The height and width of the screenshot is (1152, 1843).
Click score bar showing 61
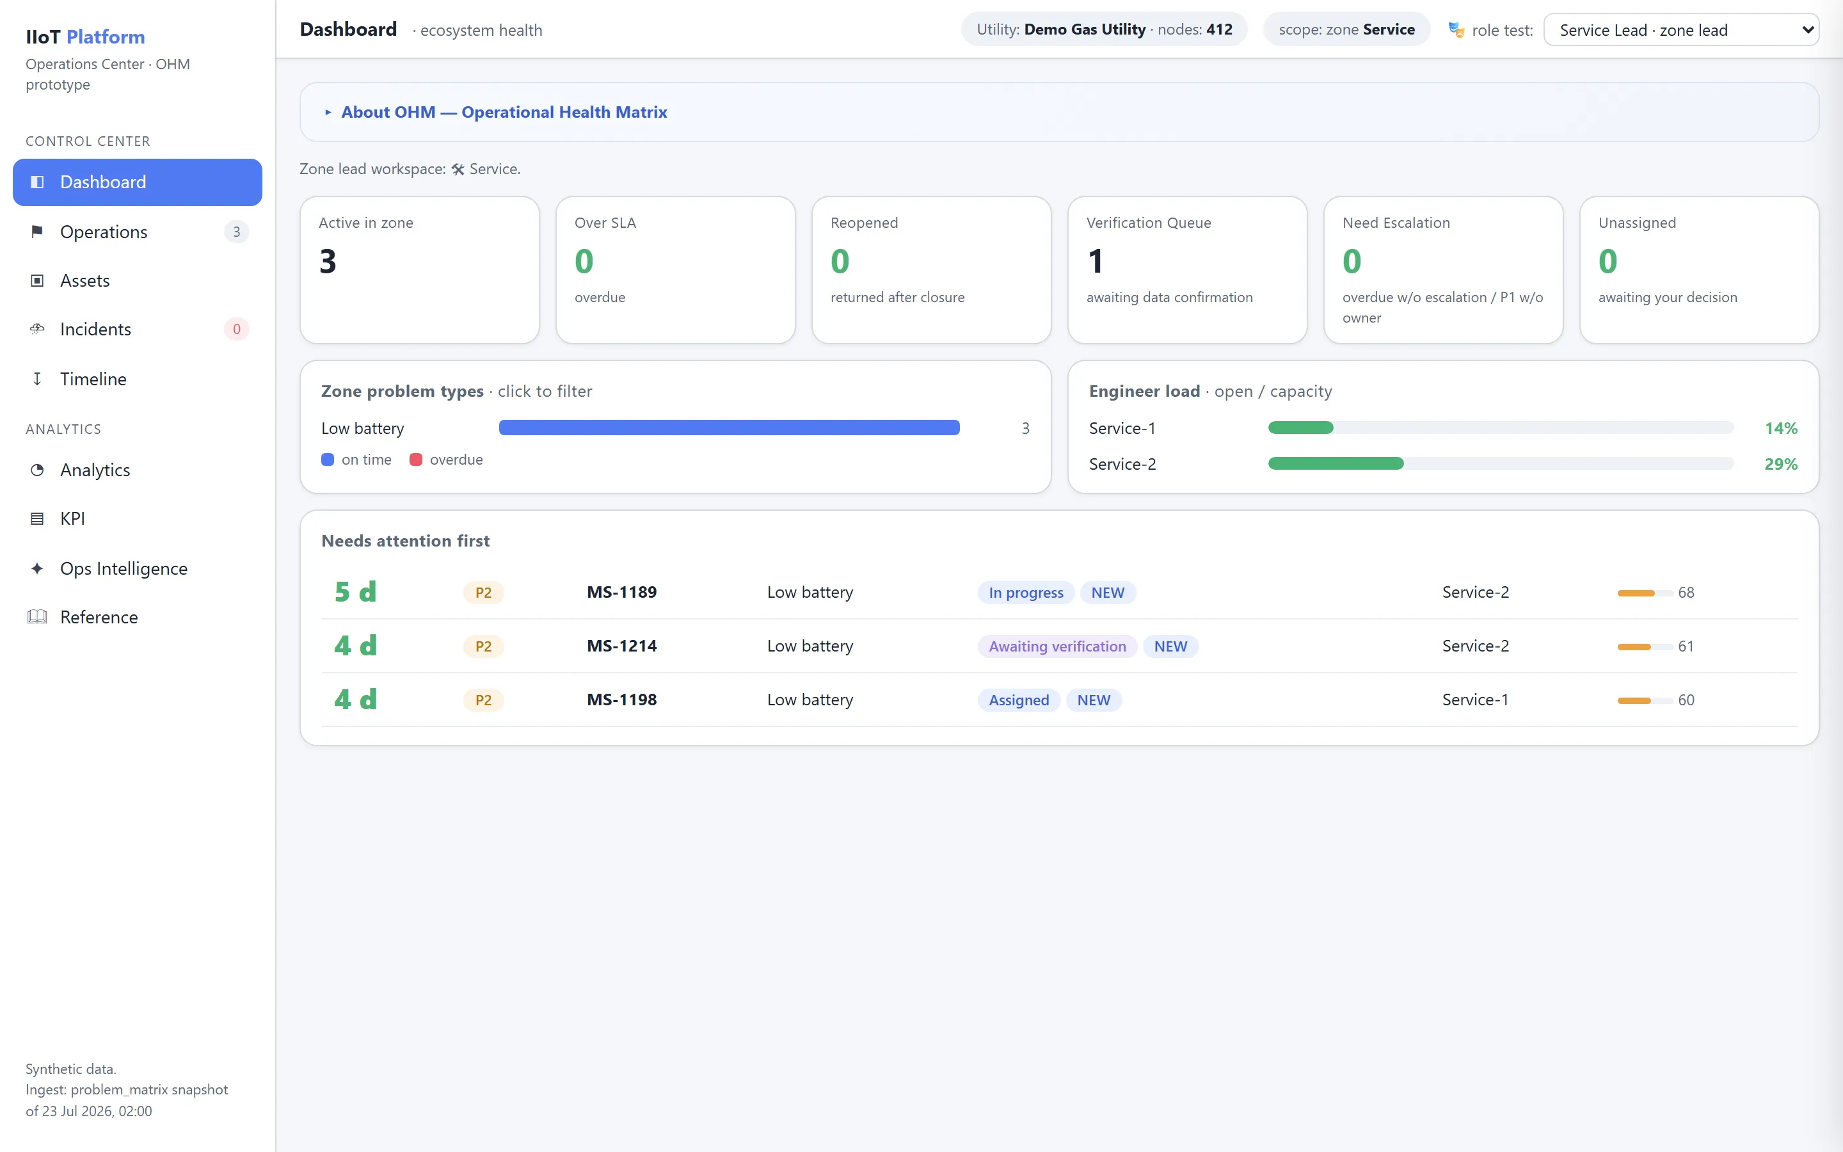pos(1645,647)
